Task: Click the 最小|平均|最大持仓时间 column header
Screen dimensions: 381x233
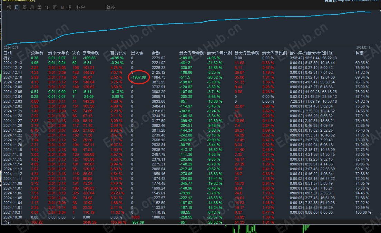Action: point(311,53)
